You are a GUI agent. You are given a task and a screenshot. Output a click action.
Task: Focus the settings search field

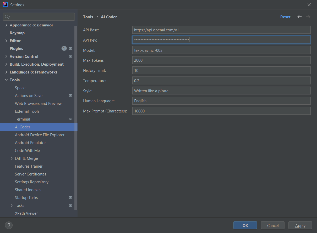tap(39, 17)
